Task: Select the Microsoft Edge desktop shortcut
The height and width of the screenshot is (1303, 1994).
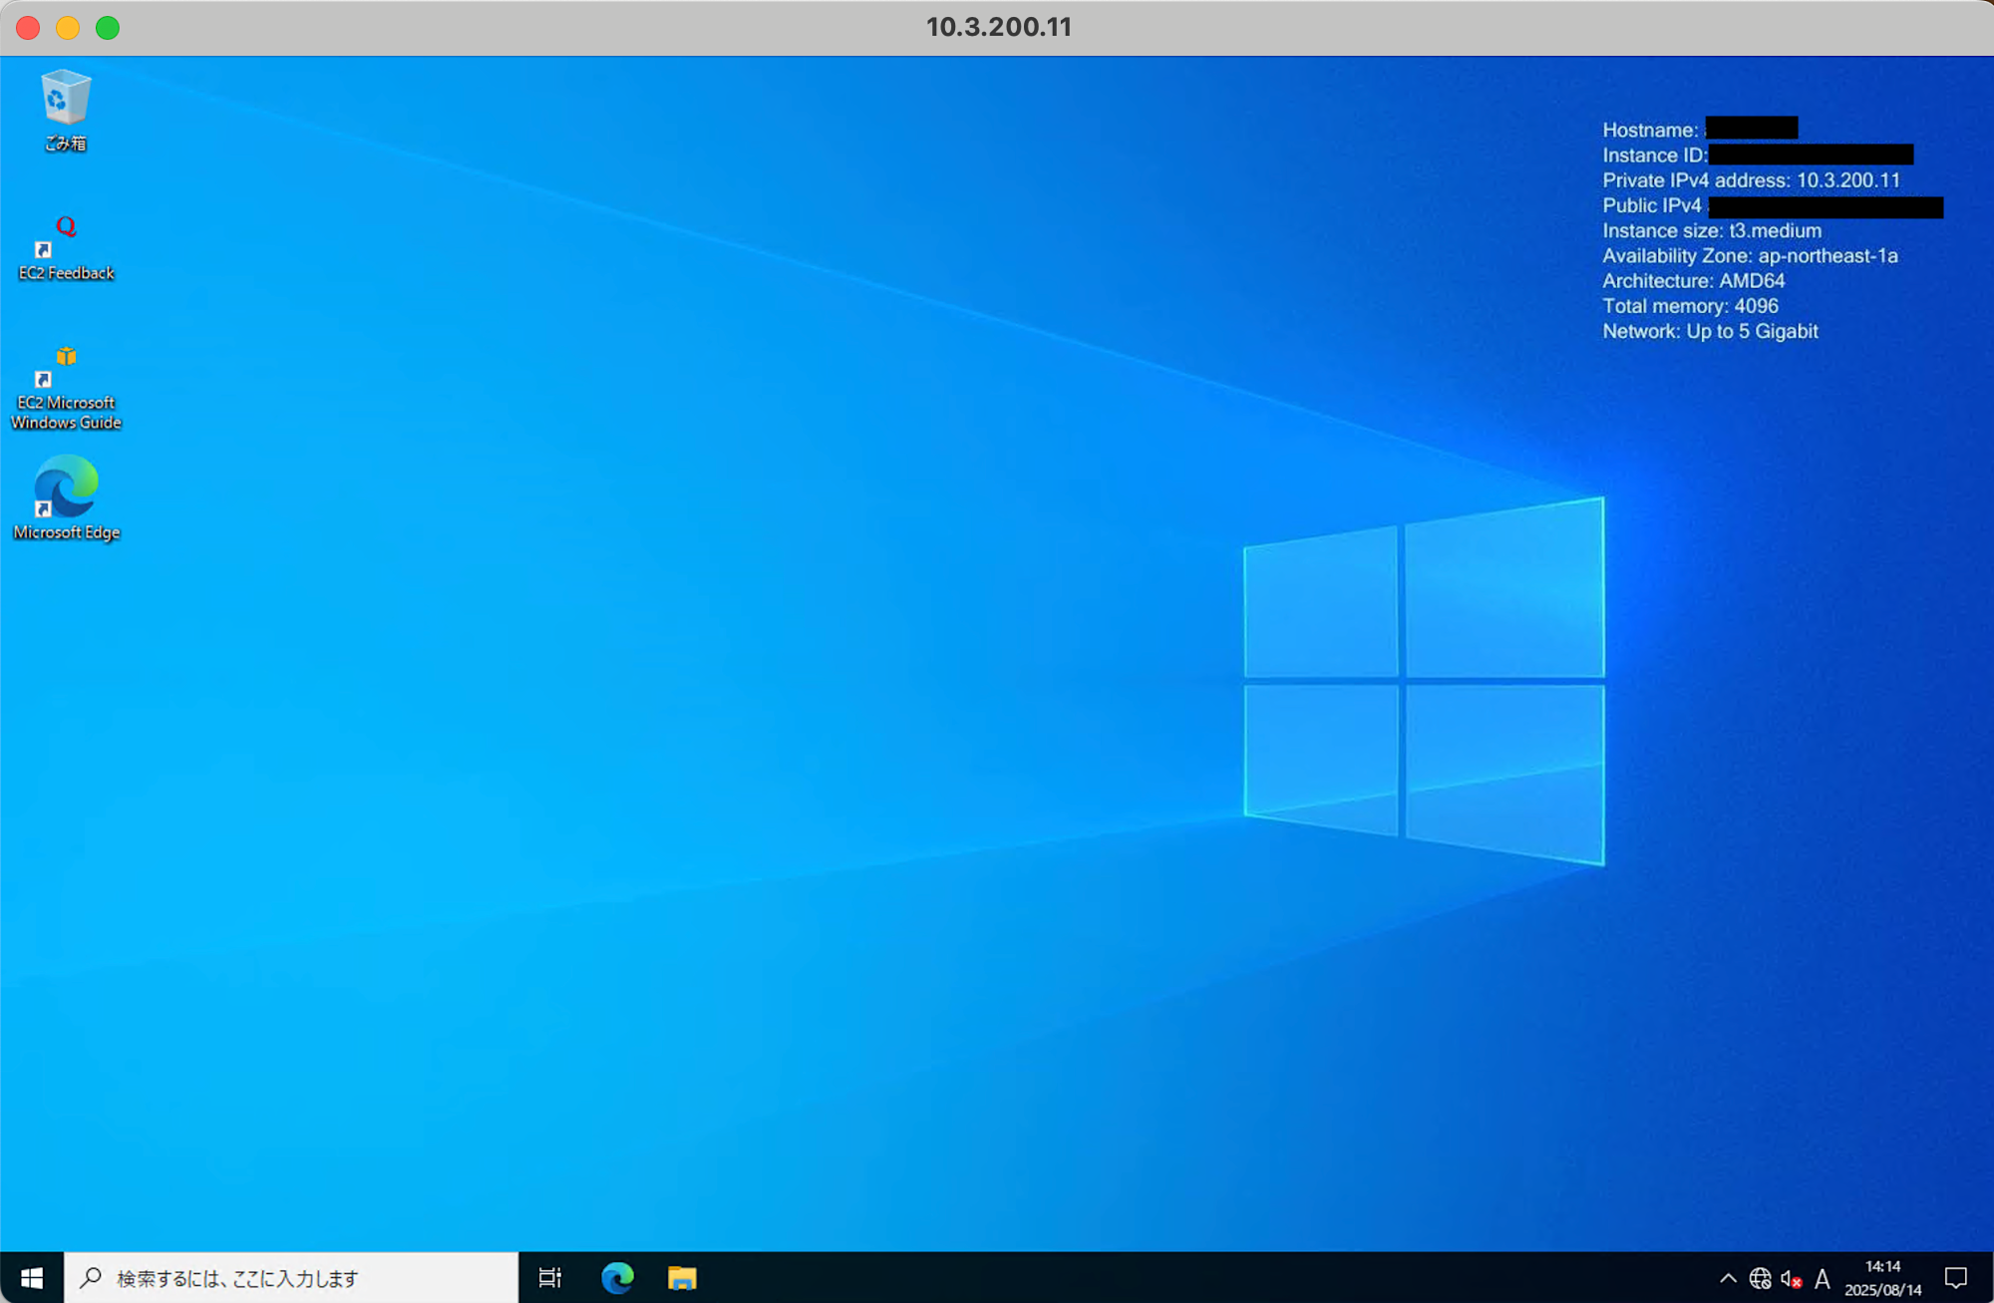Action: click(66, 497)
